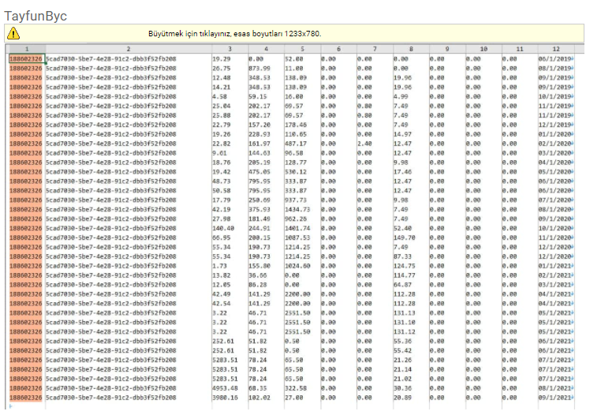This screenshot has height=415, width=601.
Task: Click cell with value 530.12
Action: 296,172
